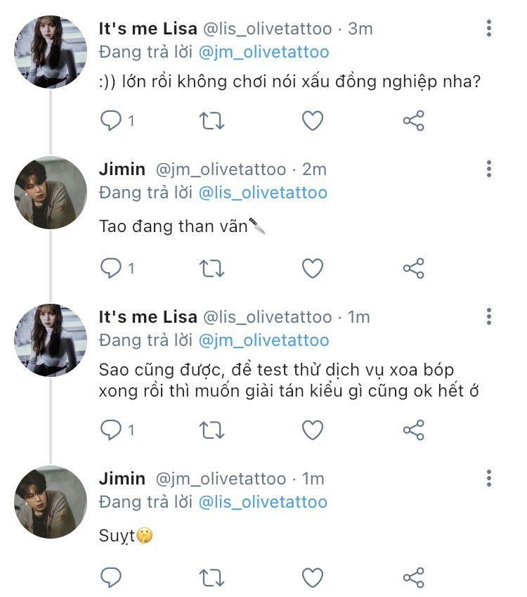Open Jimin's display name on 2m tweet
This screenshot has width=527, height=597.
[x=122, y=169]
